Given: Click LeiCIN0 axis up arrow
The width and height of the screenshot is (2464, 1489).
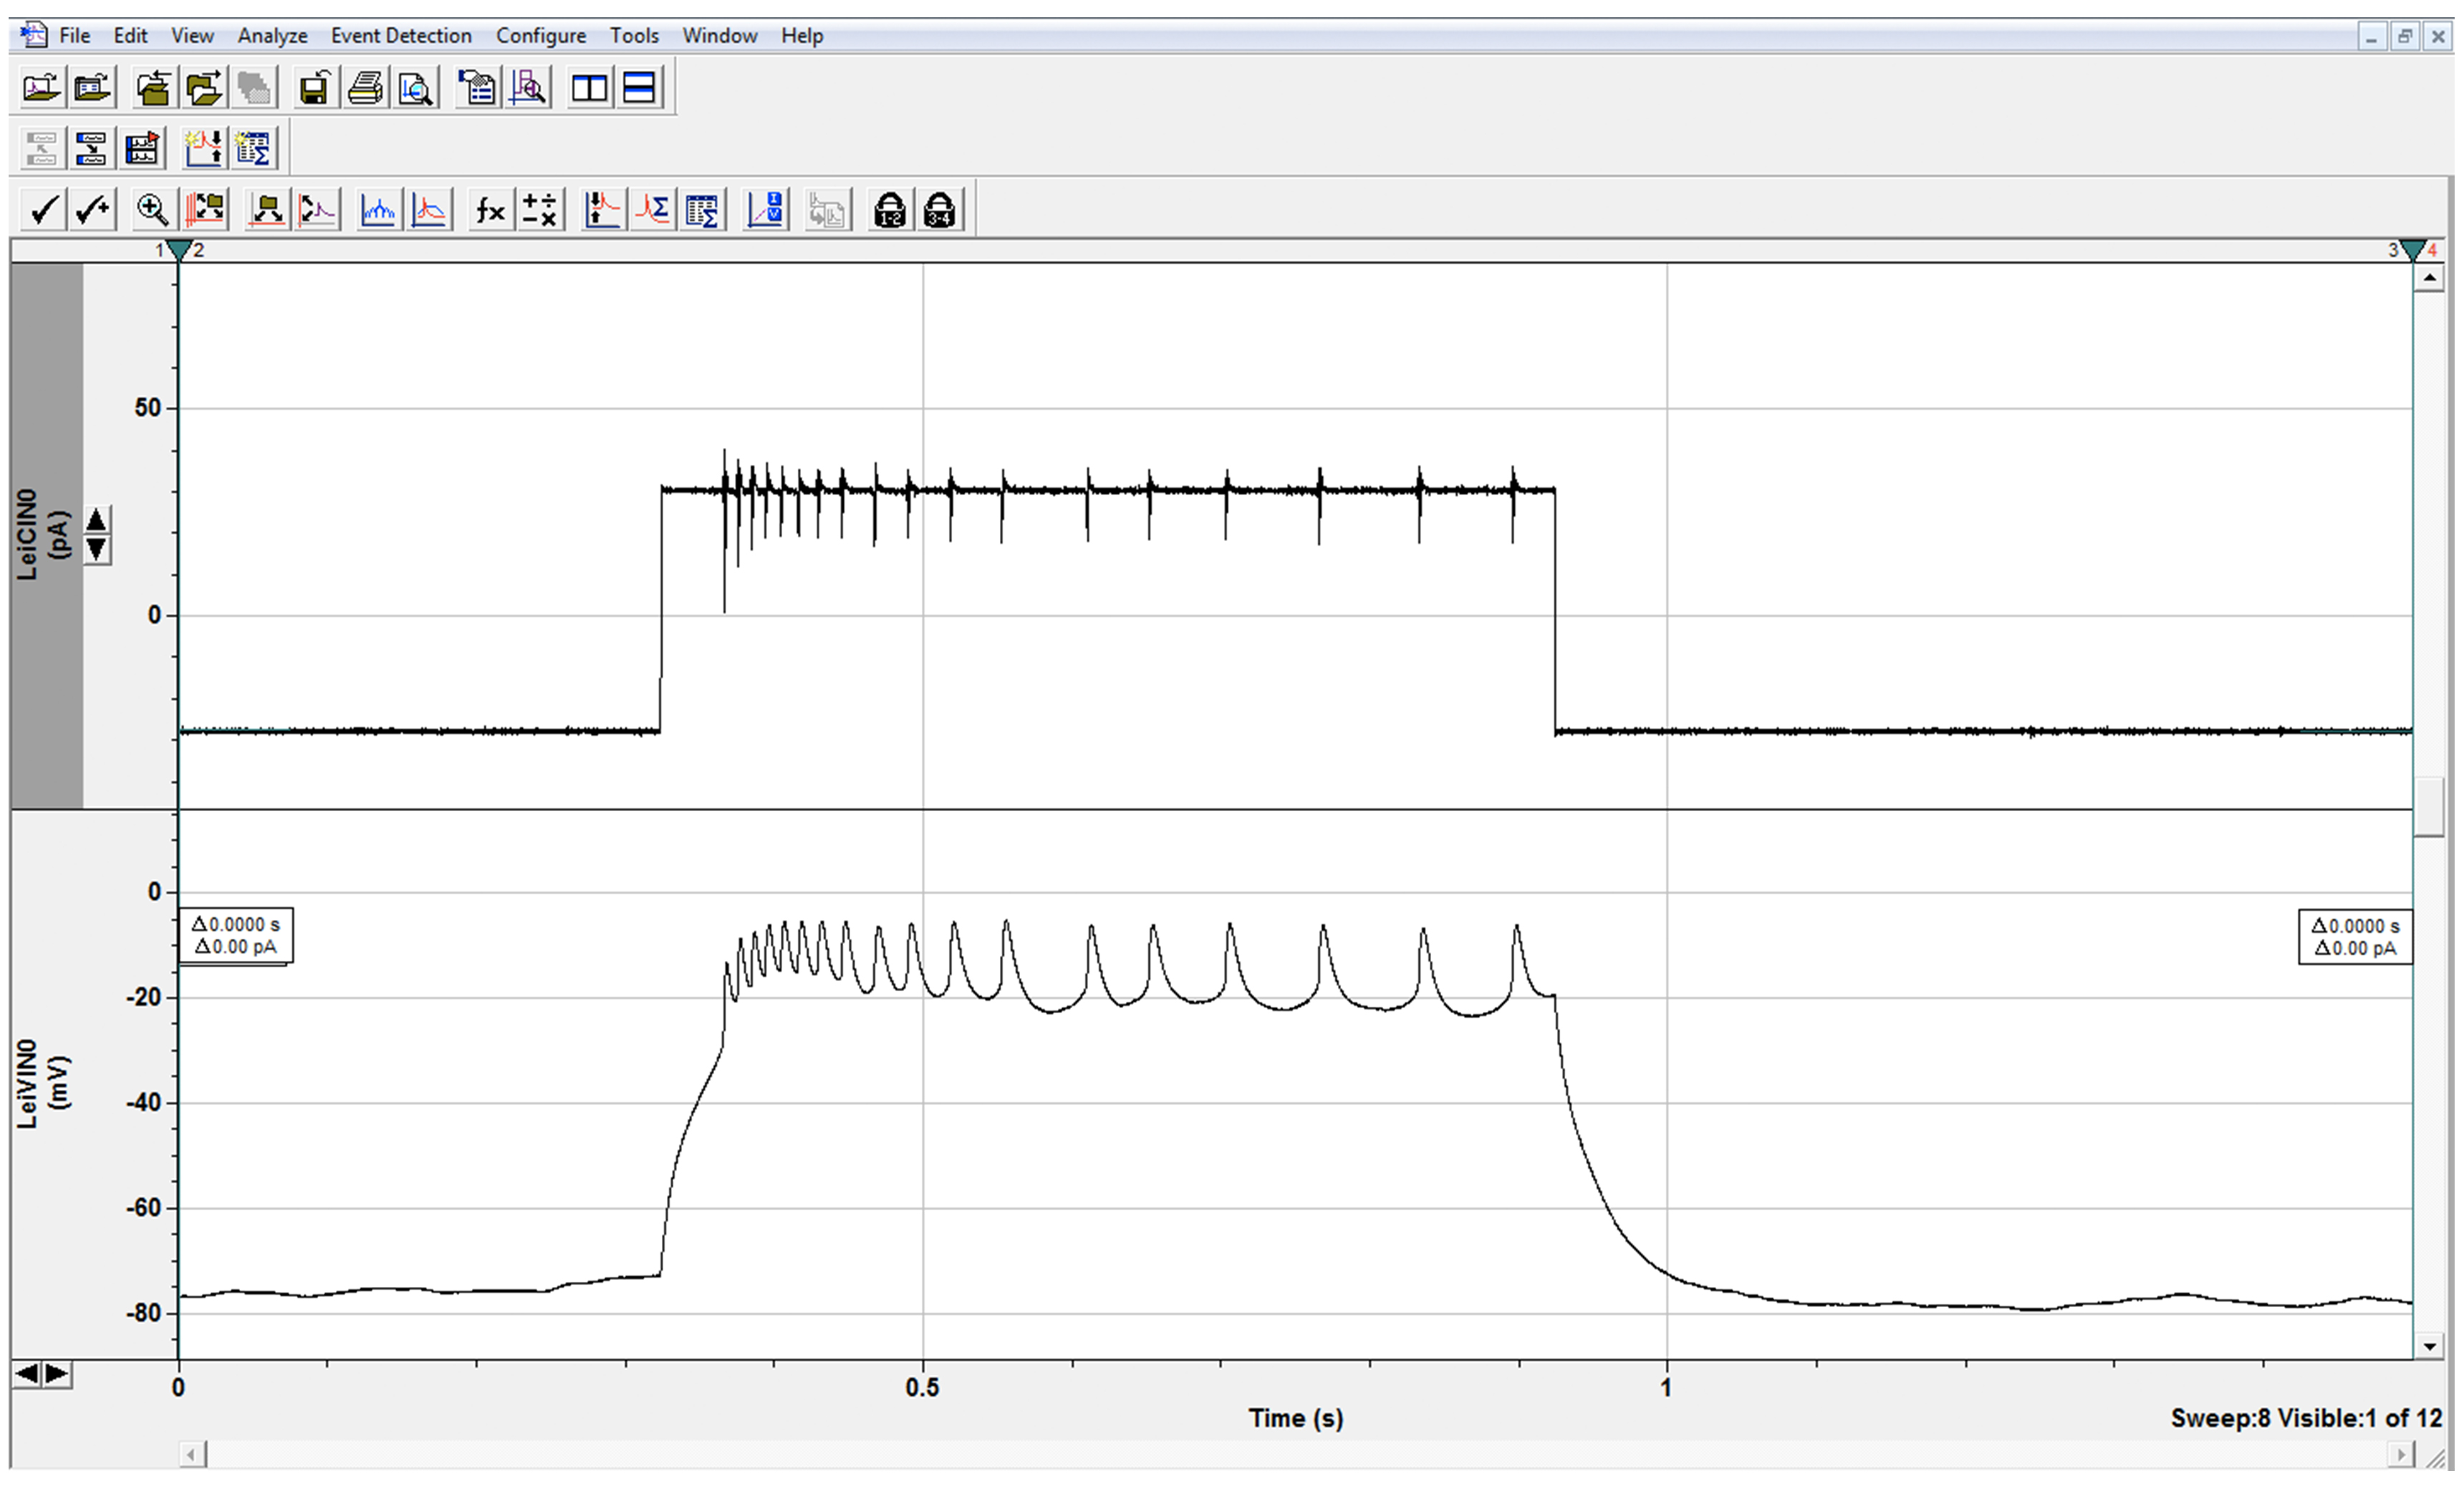Looking at the screenshot, I should click(x=96, y=520).
